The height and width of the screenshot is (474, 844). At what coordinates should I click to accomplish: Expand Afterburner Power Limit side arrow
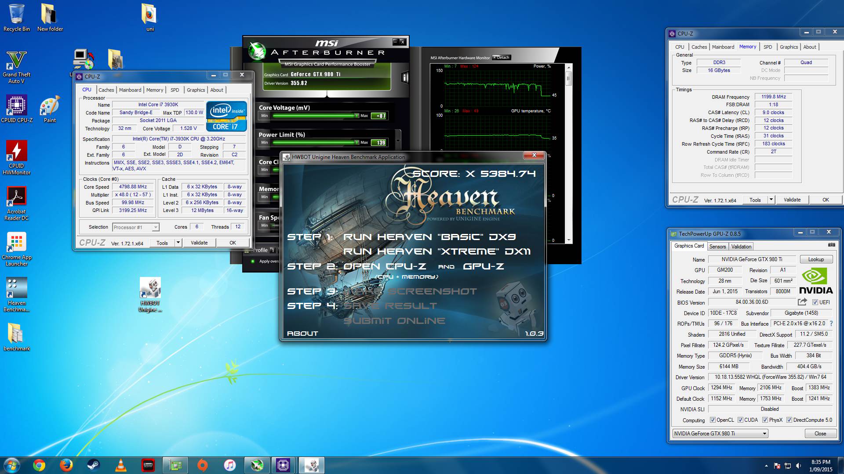(x=398, y=141)
